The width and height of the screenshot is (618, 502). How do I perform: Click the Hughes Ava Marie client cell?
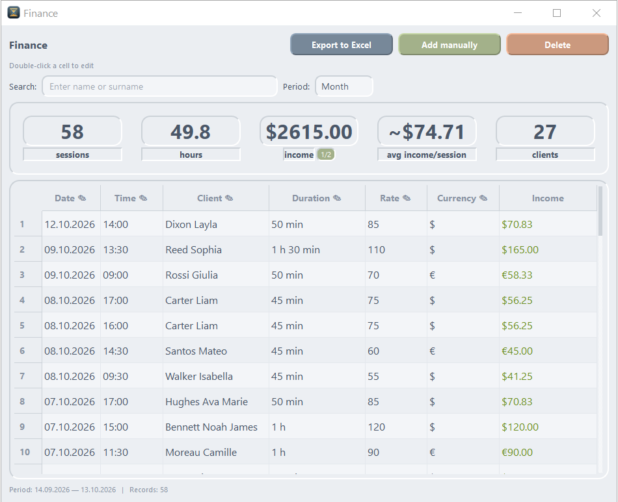pyautogui.click(x=216, y=401)
